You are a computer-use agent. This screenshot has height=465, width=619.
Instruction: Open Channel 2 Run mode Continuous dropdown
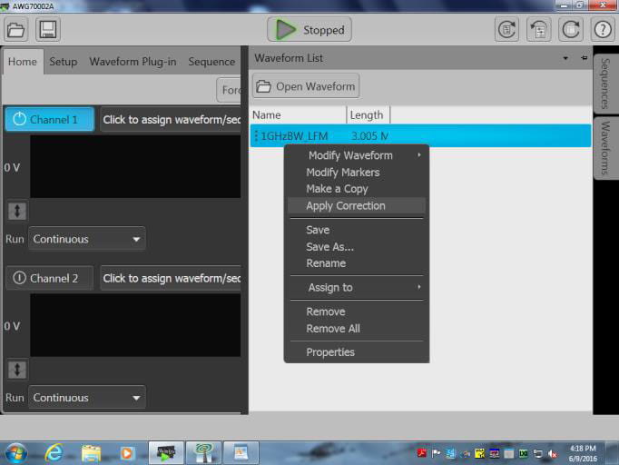pos(87,398)
